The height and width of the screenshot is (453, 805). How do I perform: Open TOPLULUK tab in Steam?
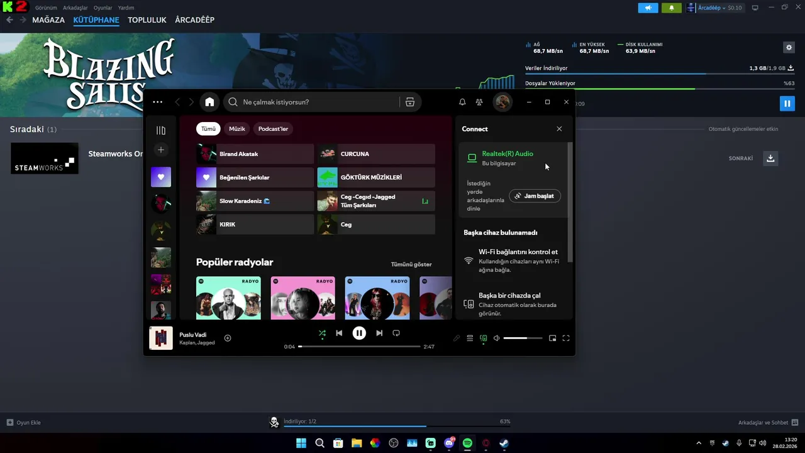[x=147, y=20]
